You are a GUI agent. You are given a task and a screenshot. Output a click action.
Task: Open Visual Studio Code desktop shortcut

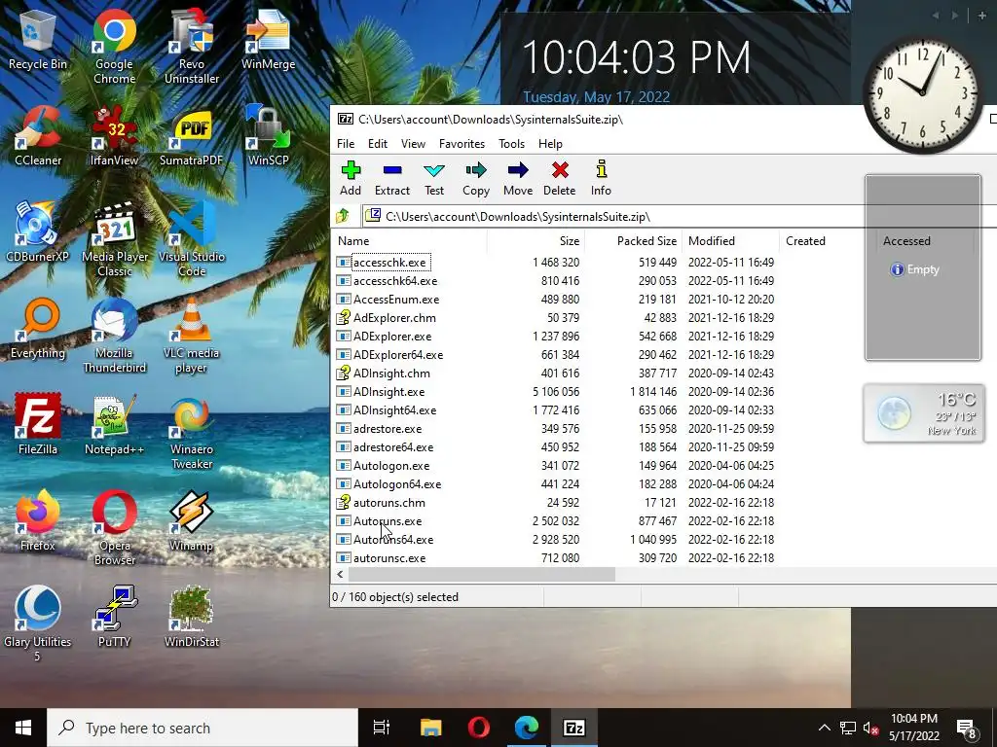(x=192, y=239)
